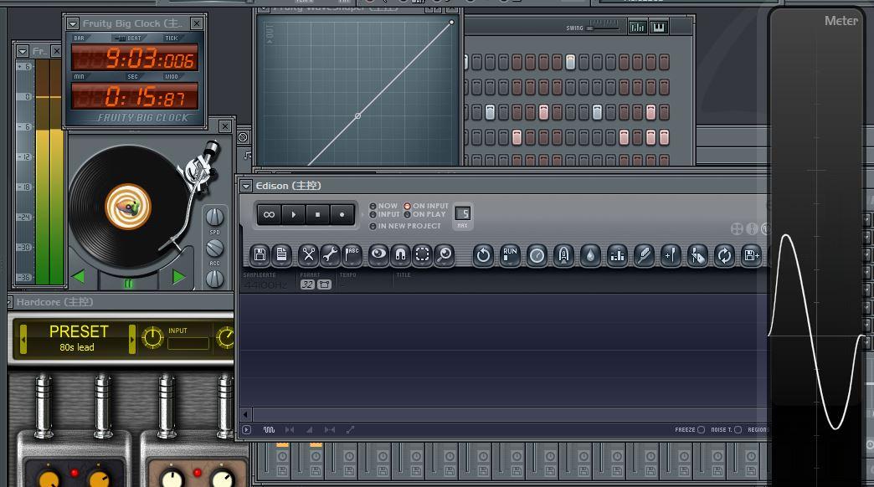Click the turntable green pause button

[128, 284]
